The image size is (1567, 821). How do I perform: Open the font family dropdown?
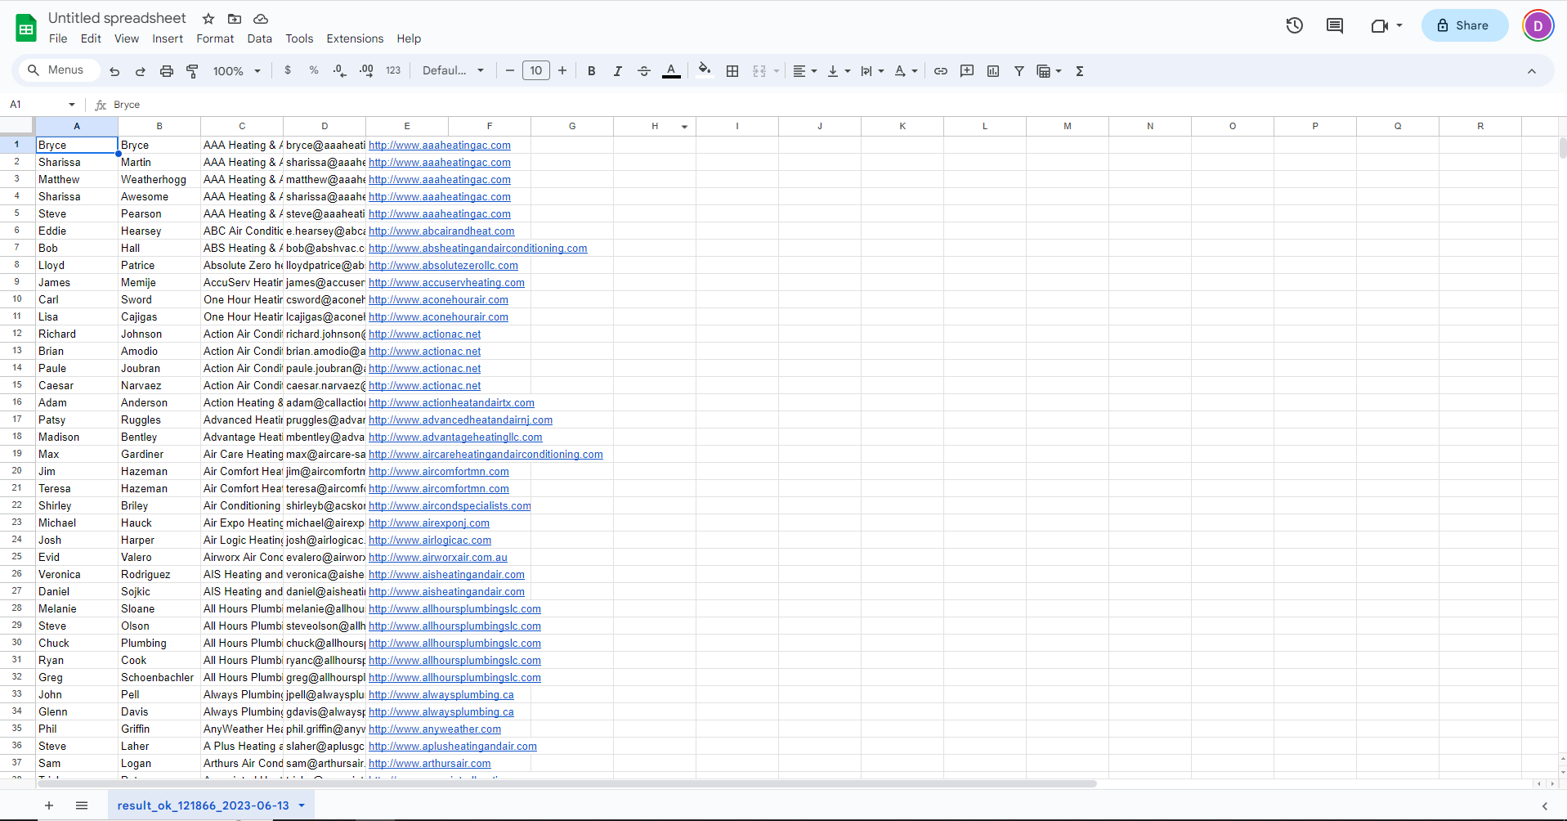click(x=454, y=71)
